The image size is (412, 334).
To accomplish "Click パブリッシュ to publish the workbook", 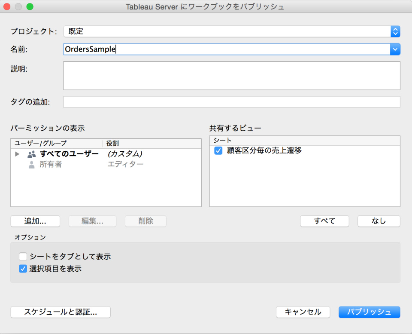I will coord(369,312).
